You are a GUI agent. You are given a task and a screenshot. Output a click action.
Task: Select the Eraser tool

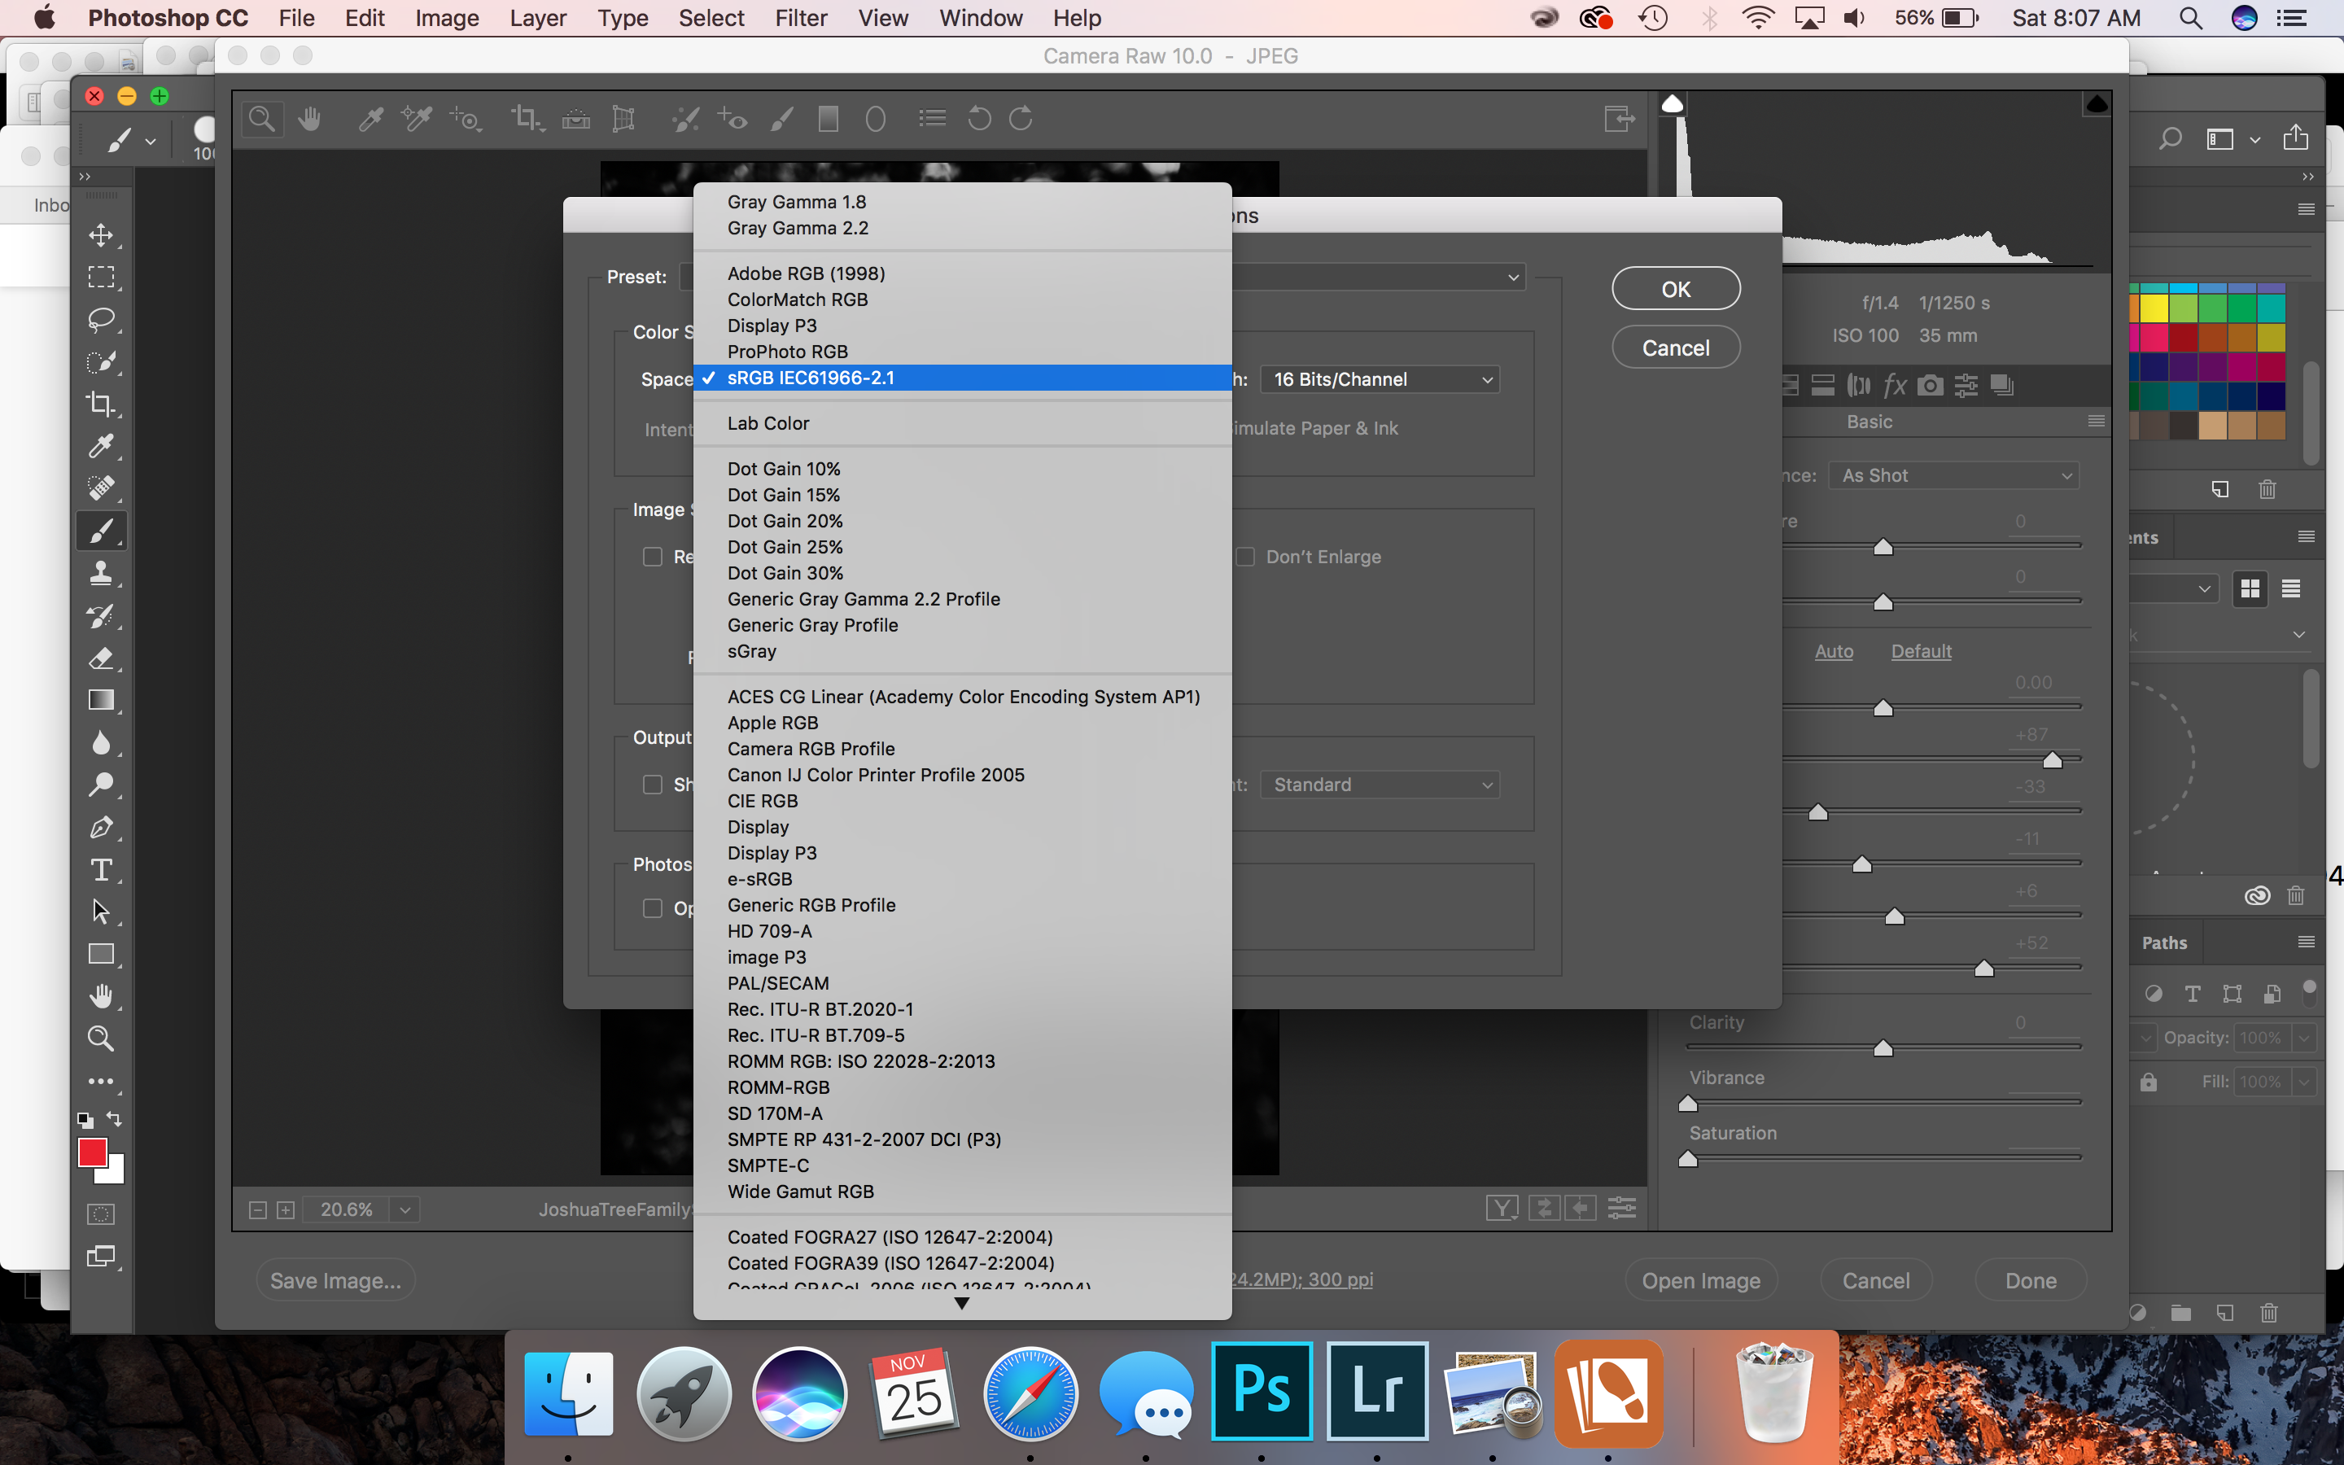click(x=101, y=659)
